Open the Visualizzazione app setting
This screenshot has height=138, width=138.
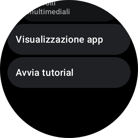(x=69, y=39)
